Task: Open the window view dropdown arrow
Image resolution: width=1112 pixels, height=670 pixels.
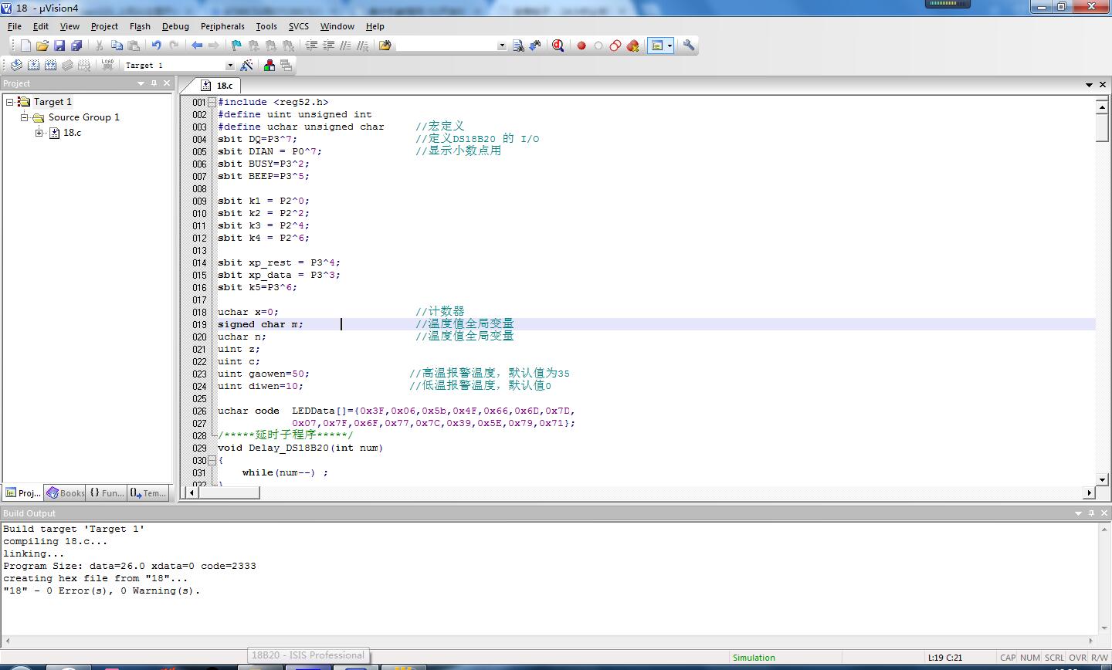Action: pos(670,46)
